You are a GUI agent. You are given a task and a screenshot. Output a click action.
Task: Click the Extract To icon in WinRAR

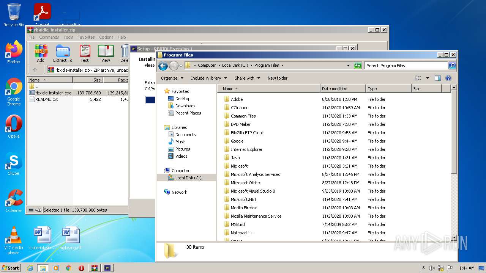pyautogui.click(x=63, y=53)
